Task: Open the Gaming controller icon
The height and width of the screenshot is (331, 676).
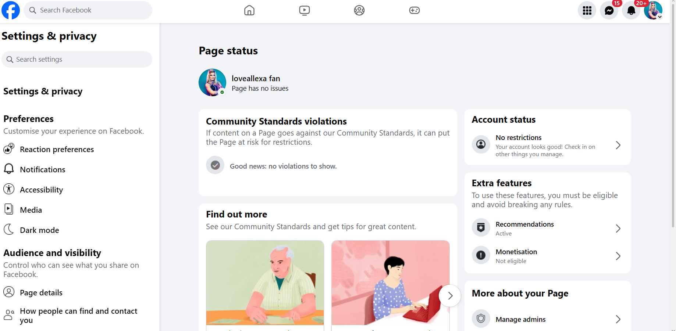Action: 415,10
